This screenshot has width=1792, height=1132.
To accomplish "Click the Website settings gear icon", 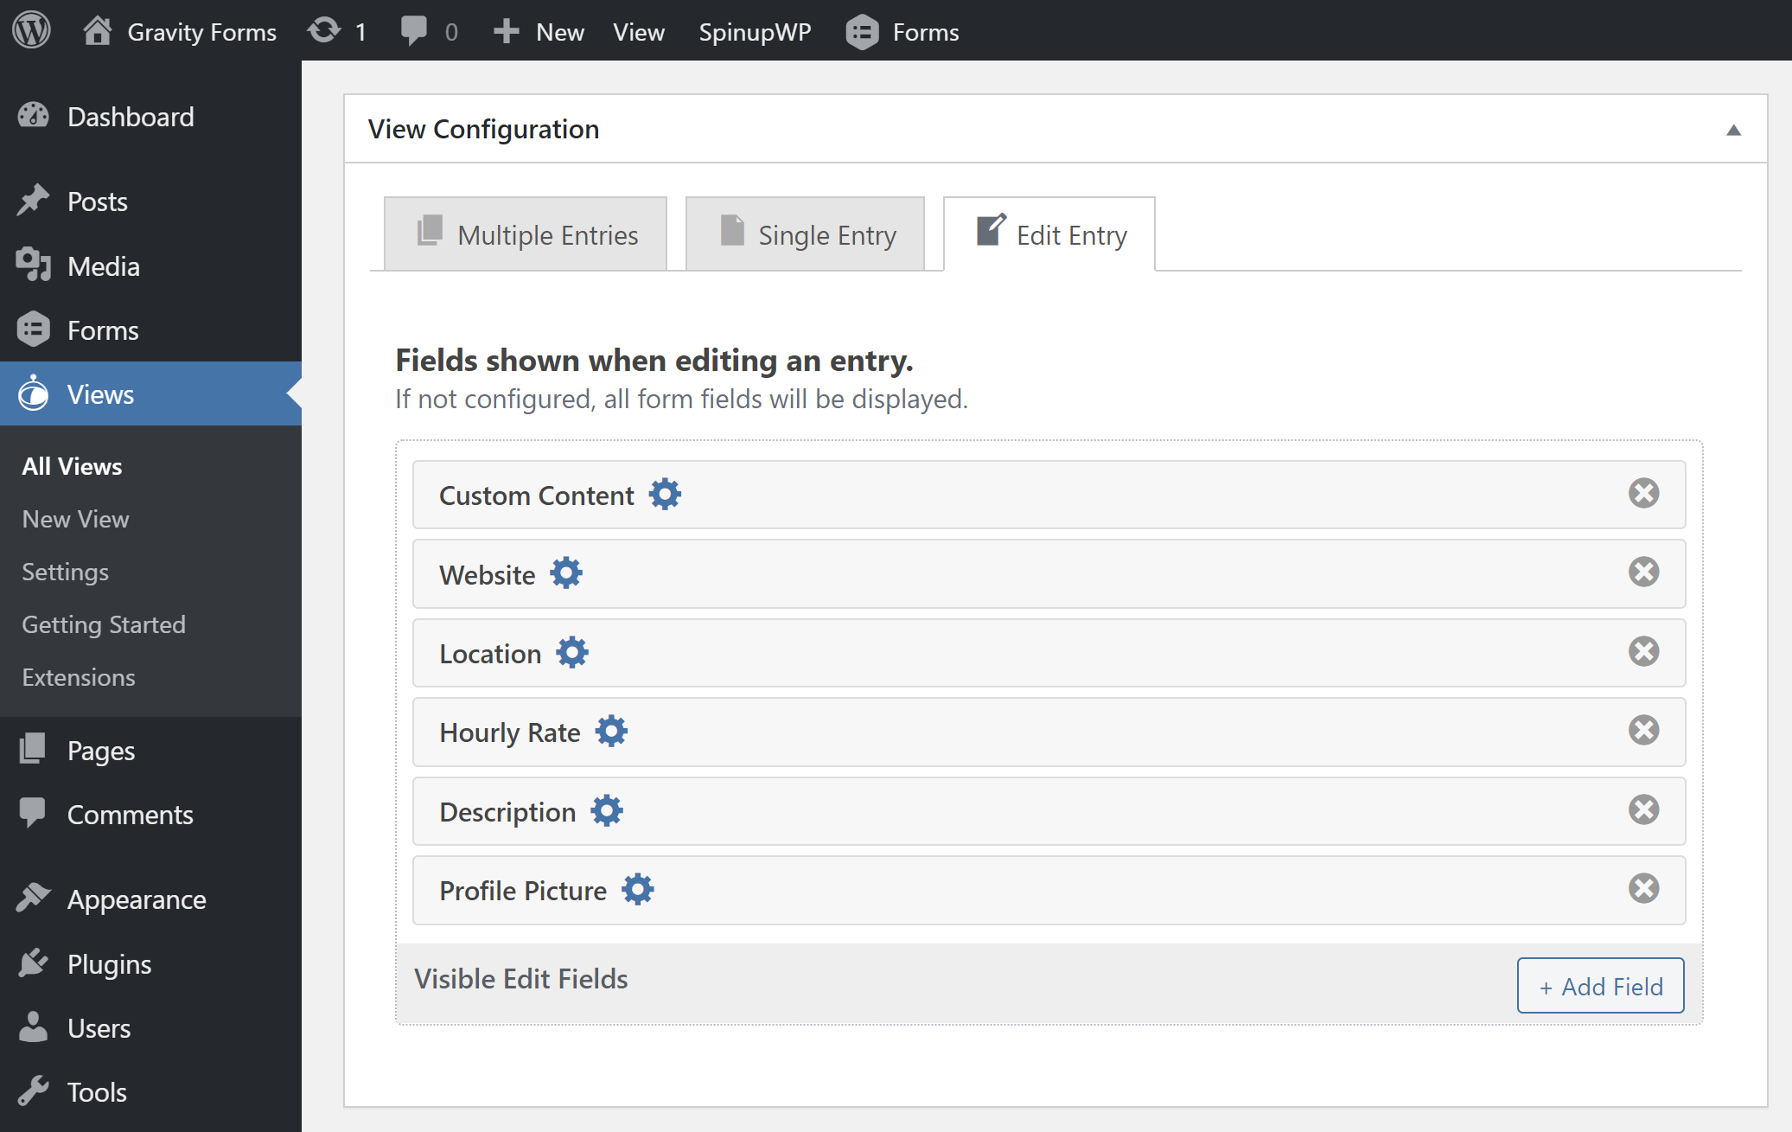I will coord(564,574).
